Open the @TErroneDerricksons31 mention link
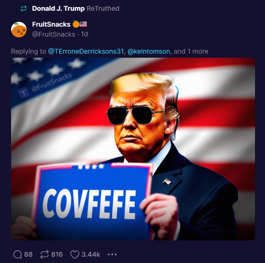265x263 pixels. pyautogui.click(x=86, y=51)
